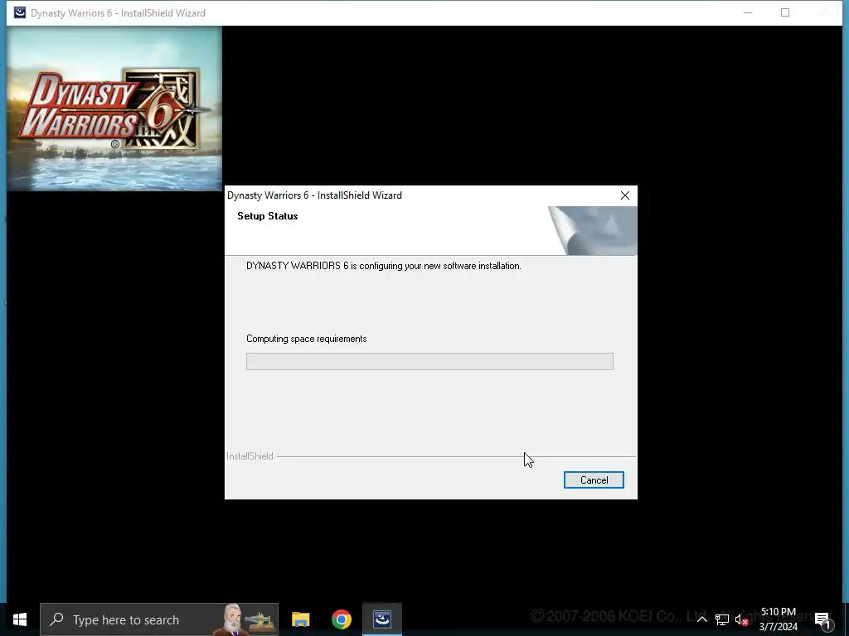Image resolution: width=849 pixels, height=636 pixels.
Task: Click the setup progress bar
Action: 429,361
